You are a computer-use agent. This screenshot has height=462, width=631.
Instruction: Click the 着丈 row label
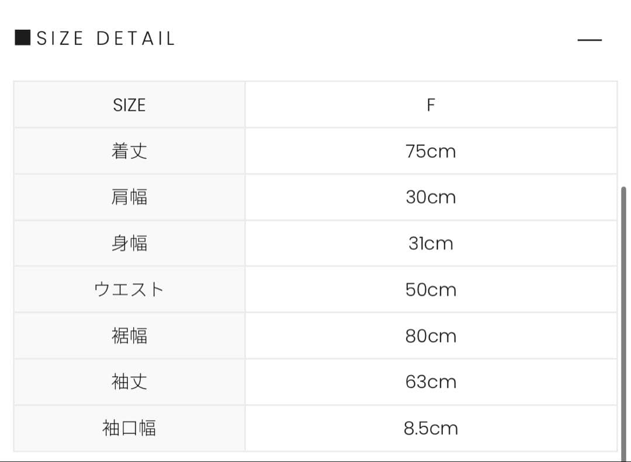pyautogui.click(x=129, y=151)
